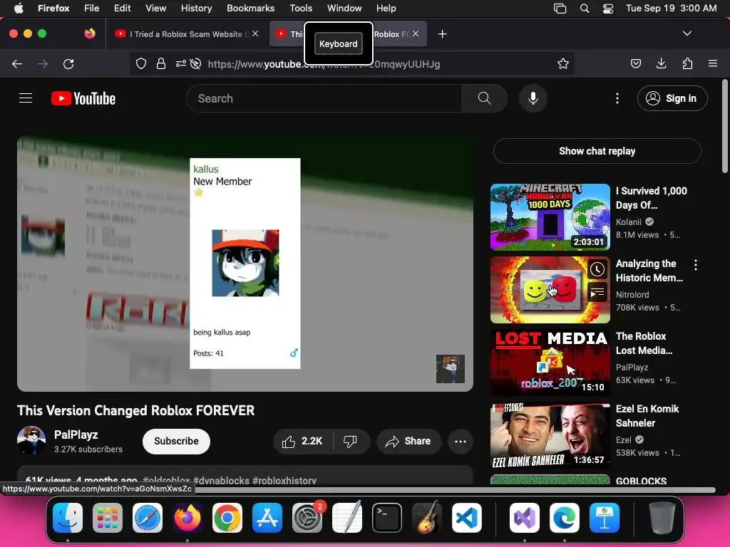The width and height of the screenshot is (730, 547).
Task: Click the page vertical scrollbar
Action: 724,125
